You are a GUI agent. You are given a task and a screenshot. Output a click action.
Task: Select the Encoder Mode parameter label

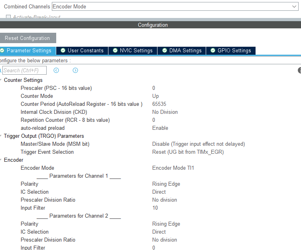[37, 168]
